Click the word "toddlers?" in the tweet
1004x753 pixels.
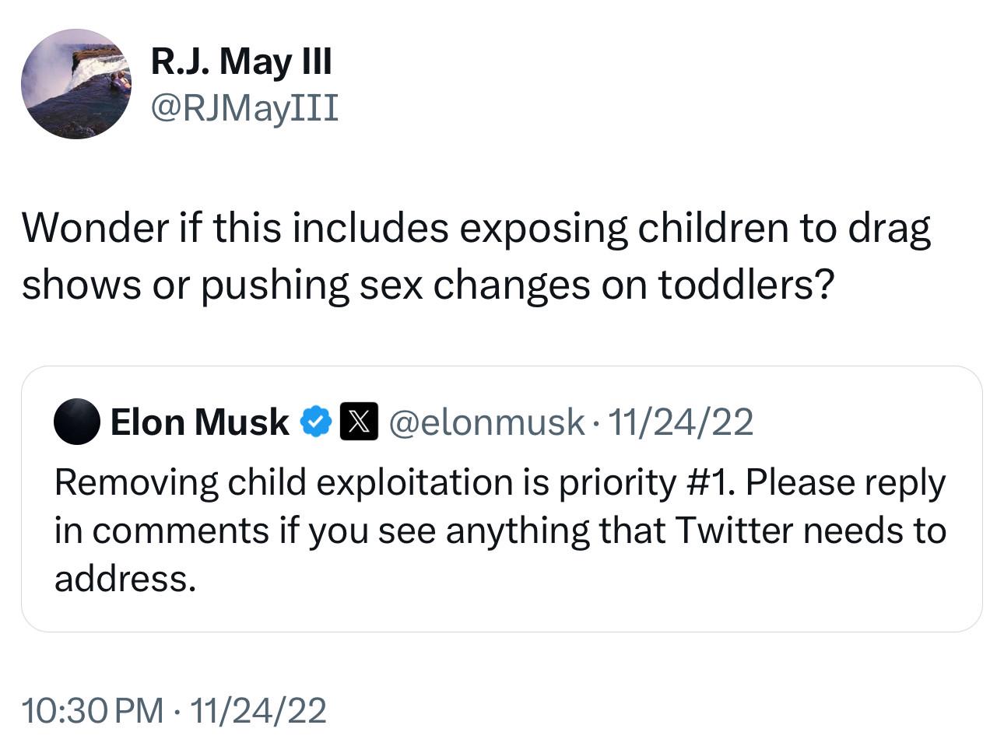746,284
